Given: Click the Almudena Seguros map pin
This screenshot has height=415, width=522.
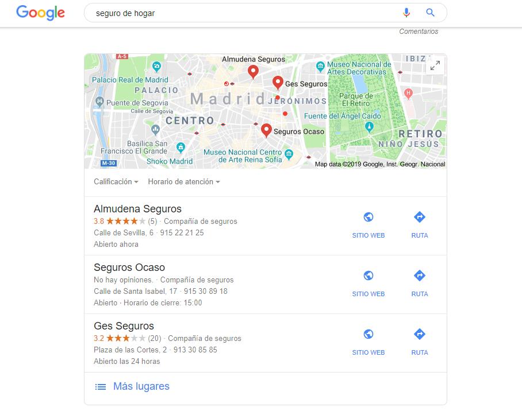Looking at the screenshot, I should [253, 71].
